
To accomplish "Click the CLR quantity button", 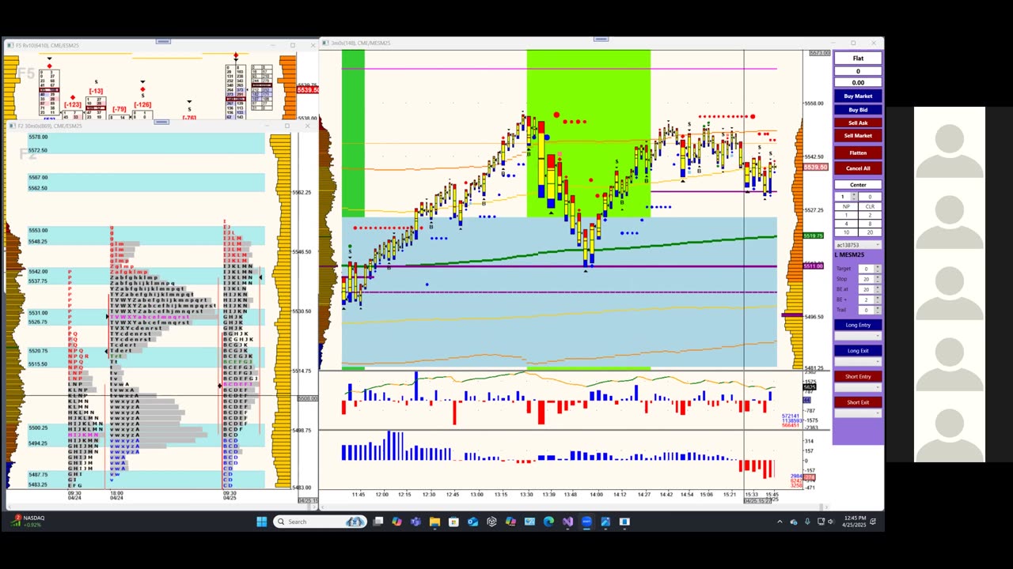I will pos(870,206).
